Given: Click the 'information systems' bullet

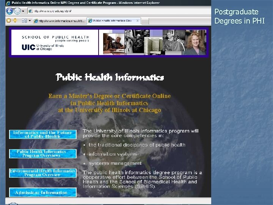Looking at the screenshot, I should point(113,154).
